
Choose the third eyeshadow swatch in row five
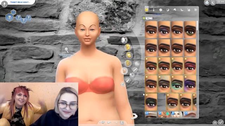(185, 102)
